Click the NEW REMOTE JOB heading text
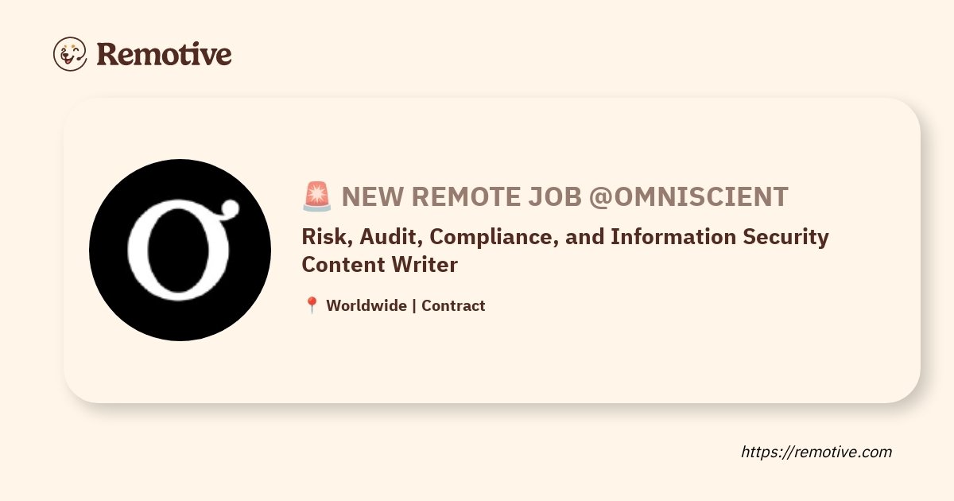The width and height of the screenshot is (954, 501). pyautogui.click(x=461, y=196)
